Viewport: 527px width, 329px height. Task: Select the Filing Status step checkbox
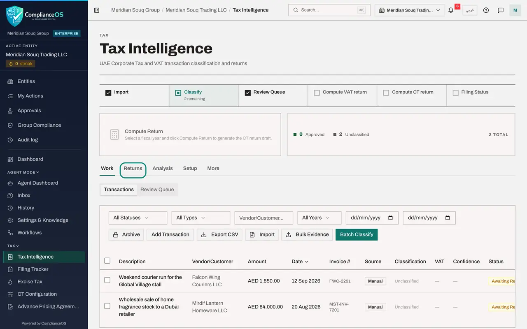pyautogui.click(x=456, y=93)
